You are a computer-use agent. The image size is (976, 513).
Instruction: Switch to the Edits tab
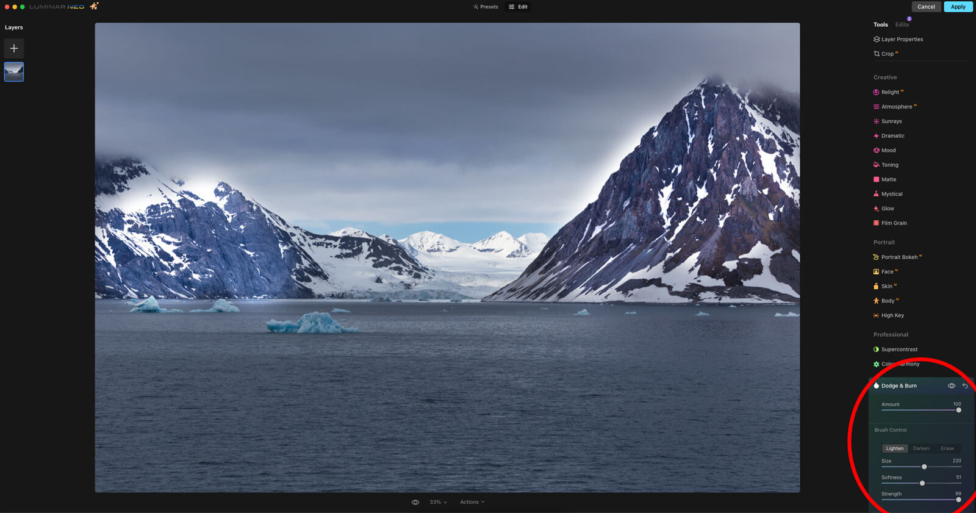click(x=902, y=24)
